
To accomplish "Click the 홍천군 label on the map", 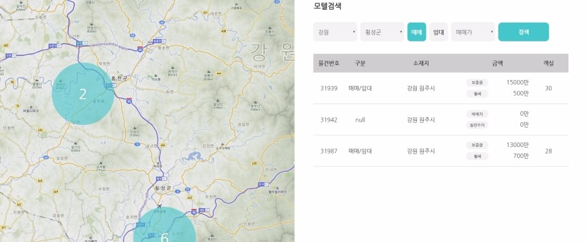I will 119,79.
